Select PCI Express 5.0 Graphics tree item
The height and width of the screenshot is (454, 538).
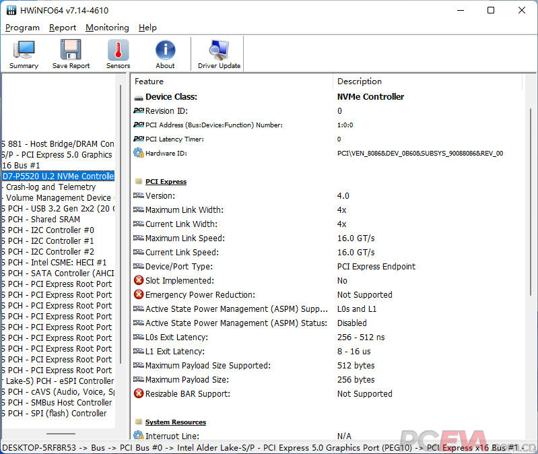(57, 155)
